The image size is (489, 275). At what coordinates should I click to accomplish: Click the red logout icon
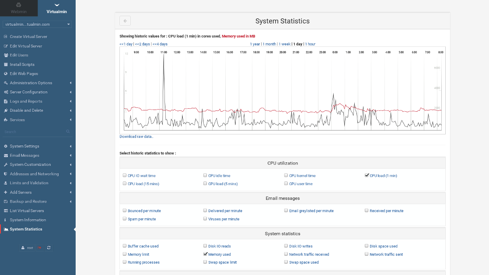tap(39, 247)
